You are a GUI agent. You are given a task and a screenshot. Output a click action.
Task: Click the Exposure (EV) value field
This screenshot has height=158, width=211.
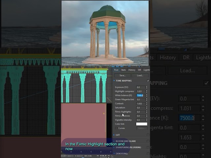[x=141, y=87]
